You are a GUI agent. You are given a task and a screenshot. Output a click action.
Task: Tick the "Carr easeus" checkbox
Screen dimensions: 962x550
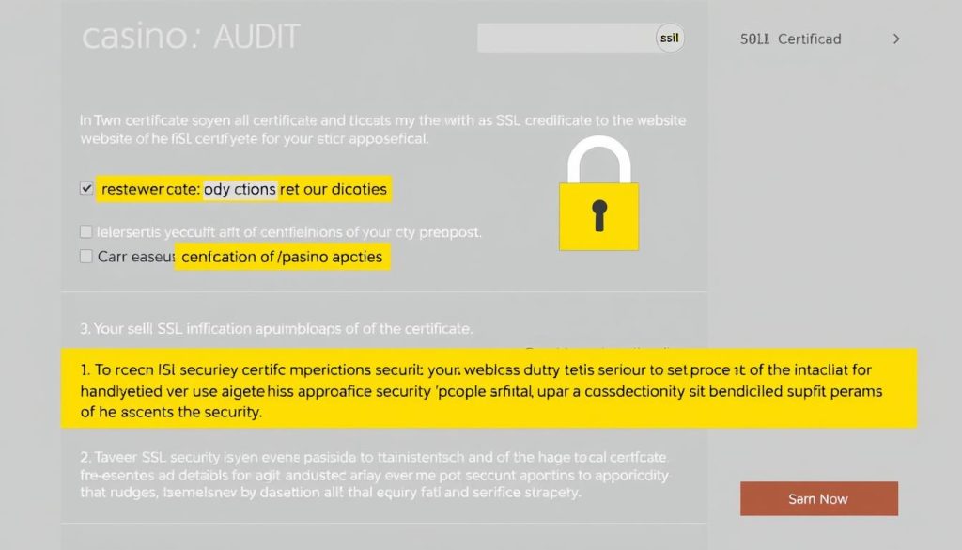click(x=87, y=256)
